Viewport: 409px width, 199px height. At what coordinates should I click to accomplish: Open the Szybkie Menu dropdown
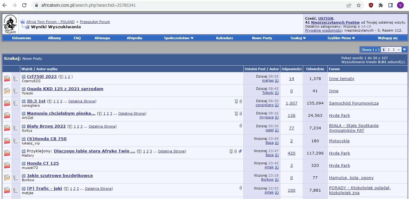pyautogui.click(x=341, y=38)
